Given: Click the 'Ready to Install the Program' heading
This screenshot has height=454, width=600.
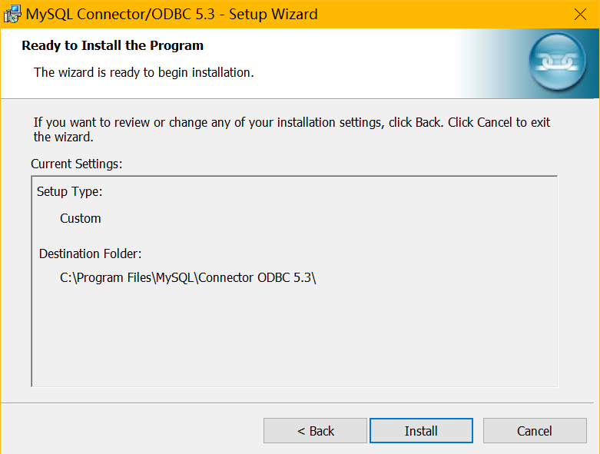Looking at the screenshot, I should coord(112,45).
